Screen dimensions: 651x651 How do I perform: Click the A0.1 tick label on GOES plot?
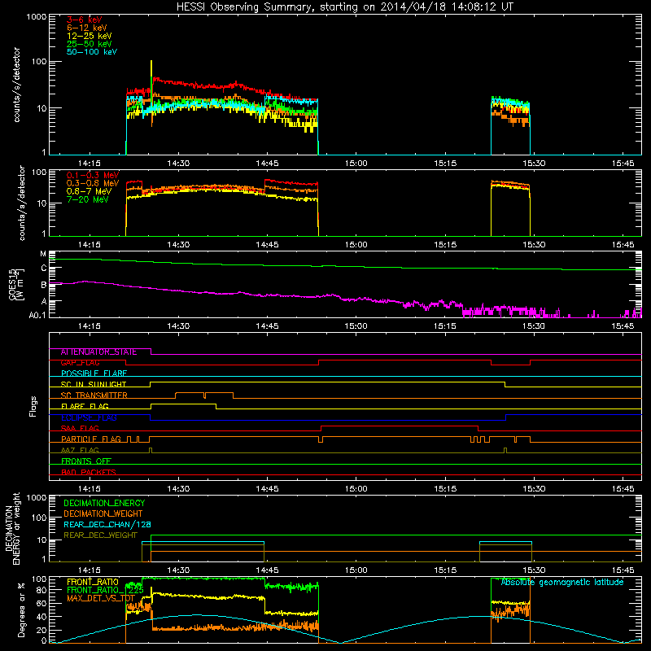[x=37, y=315]
